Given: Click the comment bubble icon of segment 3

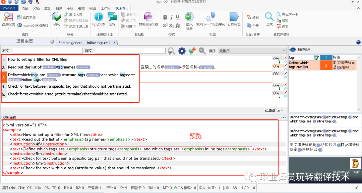Looking at the screenshot, I should [x=286, y=77].
